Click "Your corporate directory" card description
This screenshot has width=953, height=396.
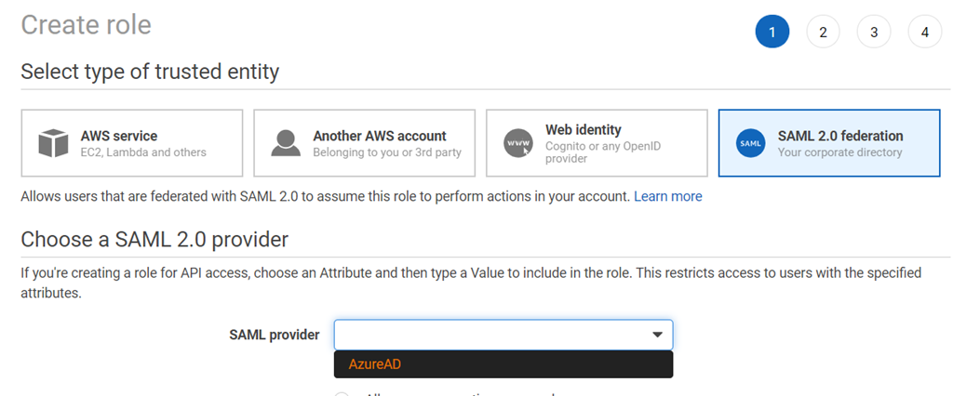pyautogui.click(x=840, y=152)
